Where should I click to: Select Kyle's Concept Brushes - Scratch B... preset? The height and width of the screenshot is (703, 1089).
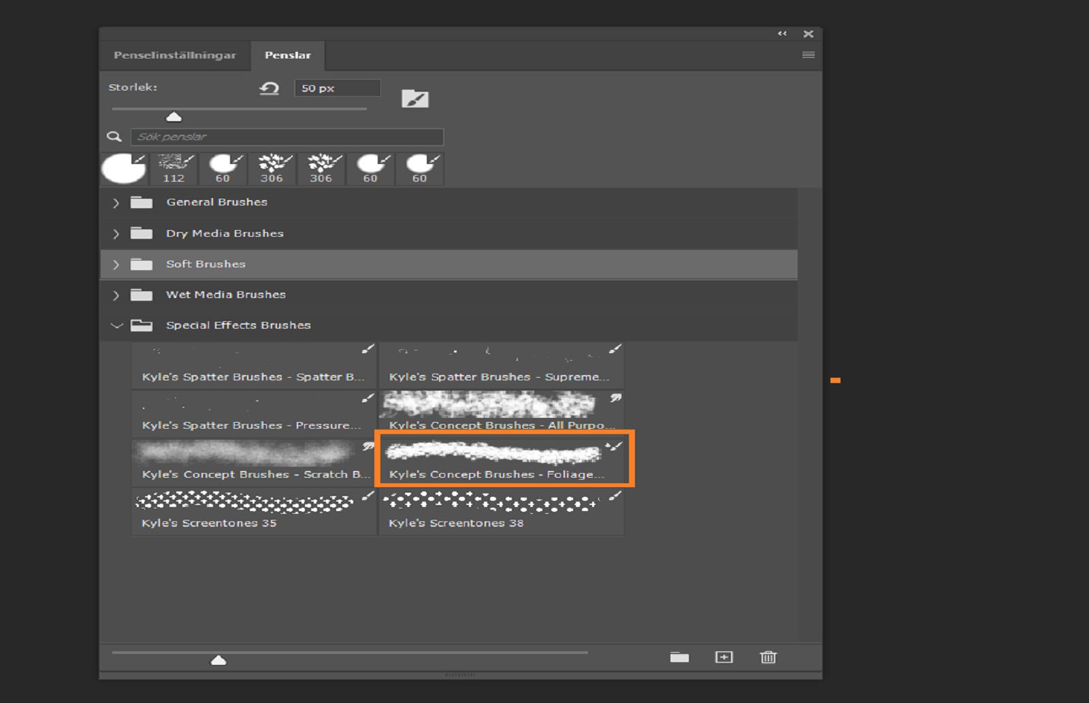click(254, 462)
